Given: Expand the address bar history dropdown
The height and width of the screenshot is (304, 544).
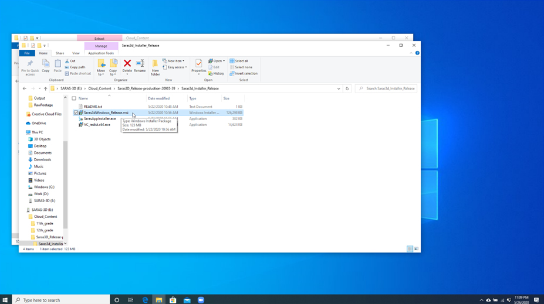Looking at the screenshot, I should tap(339, 88).
